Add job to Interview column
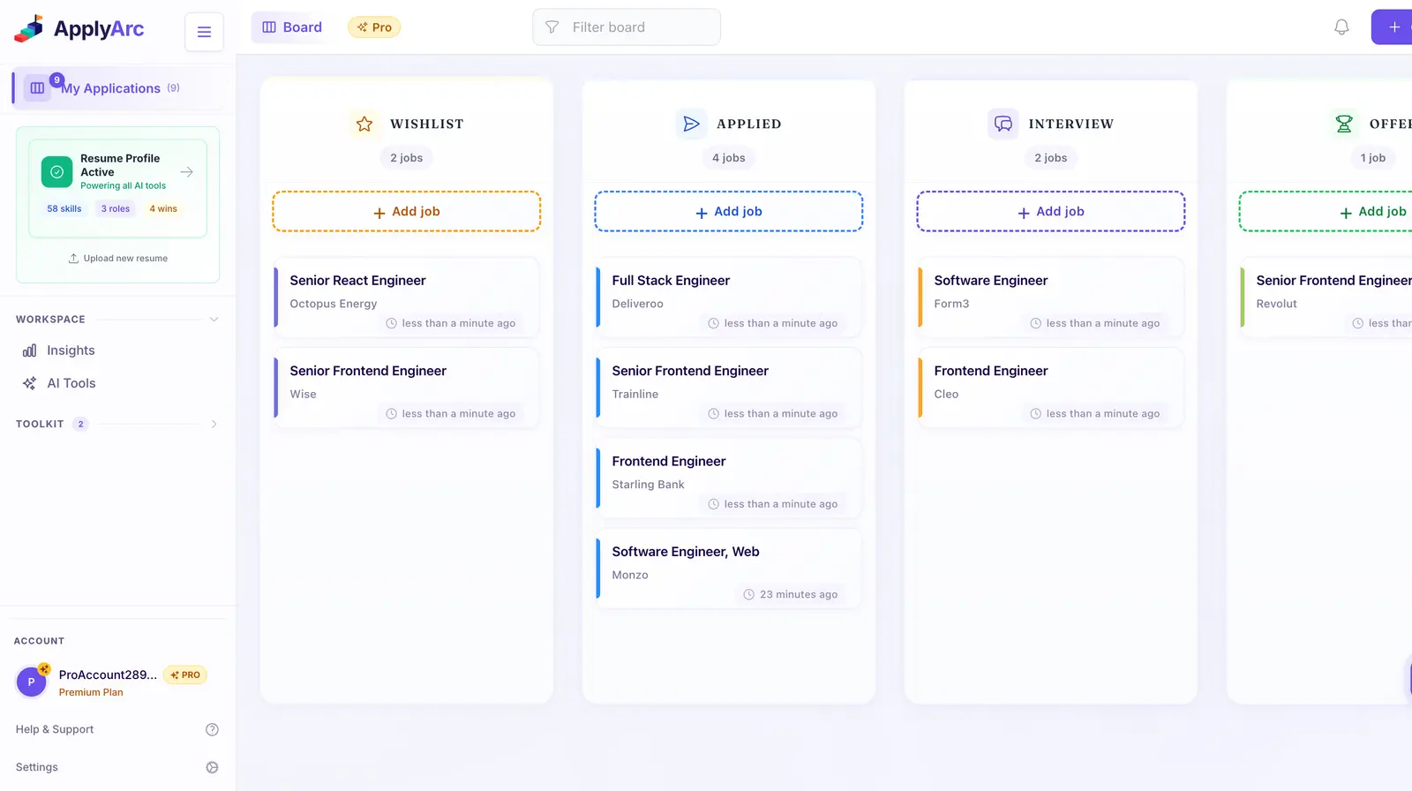1412x791 pixels. click(1050, 212)
